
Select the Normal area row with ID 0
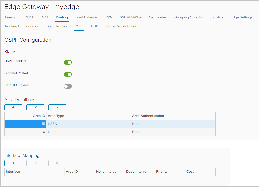pos(100,132)
